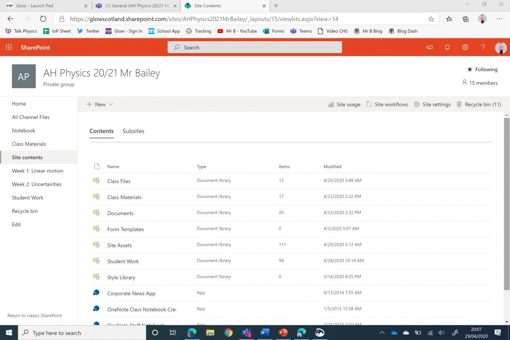Viewport: 510px width, 340px height.
Task: Open the Windows action center notifications
Action: [498, 333]
